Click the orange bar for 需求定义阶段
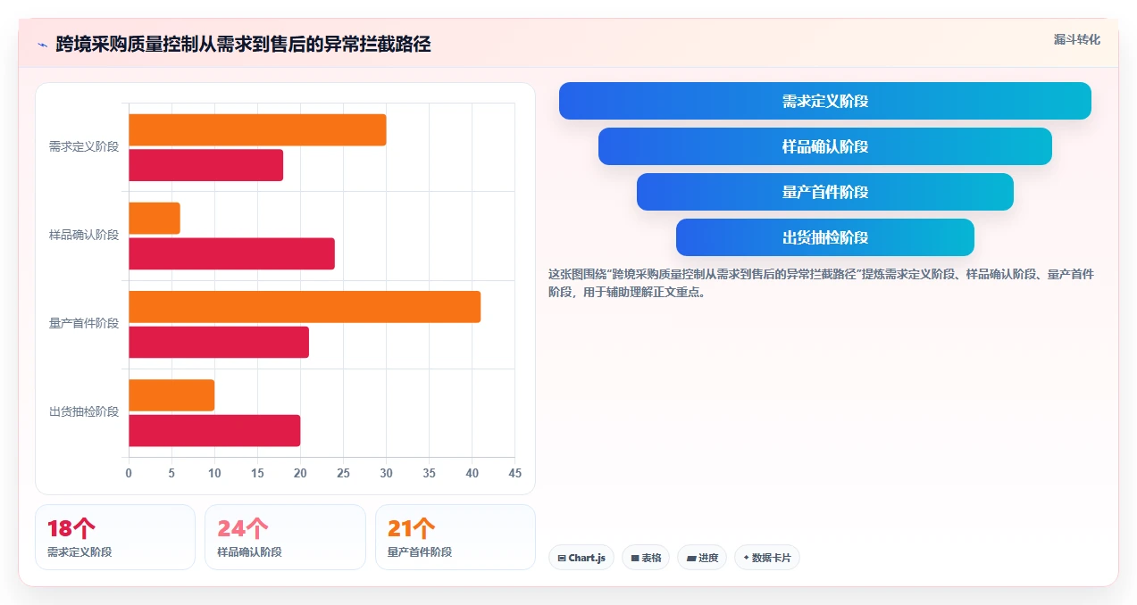The image size is (1137, 605). tap(257, 130)
